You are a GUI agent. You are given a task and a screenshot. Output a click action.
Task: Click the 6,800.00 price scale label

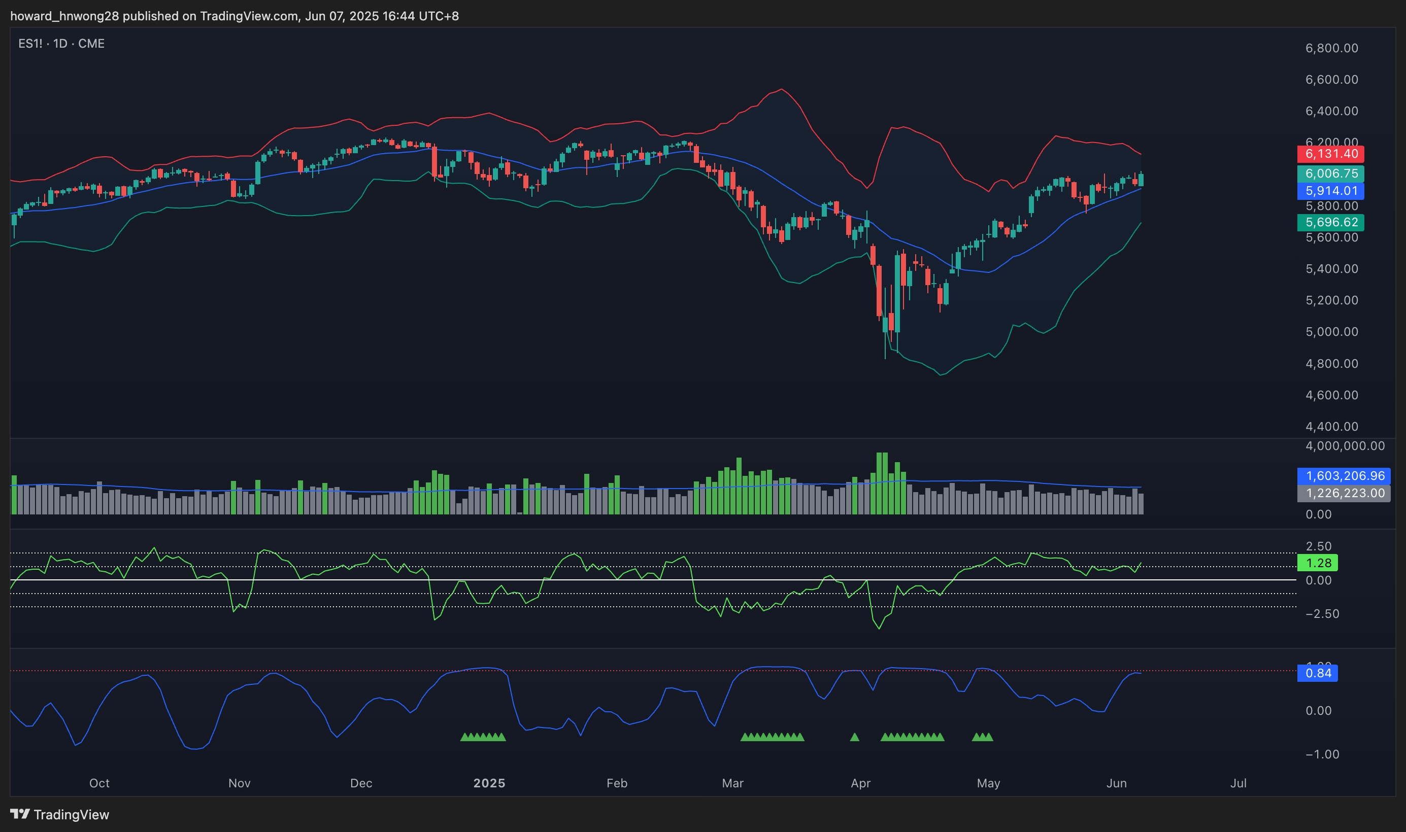(x=1331, y=48)
